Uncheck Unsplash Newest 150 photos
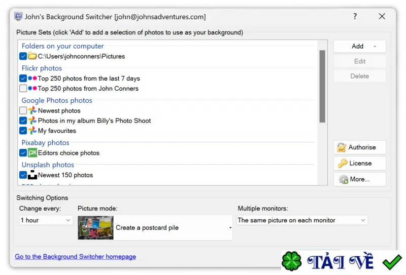 tap(23, 175)
